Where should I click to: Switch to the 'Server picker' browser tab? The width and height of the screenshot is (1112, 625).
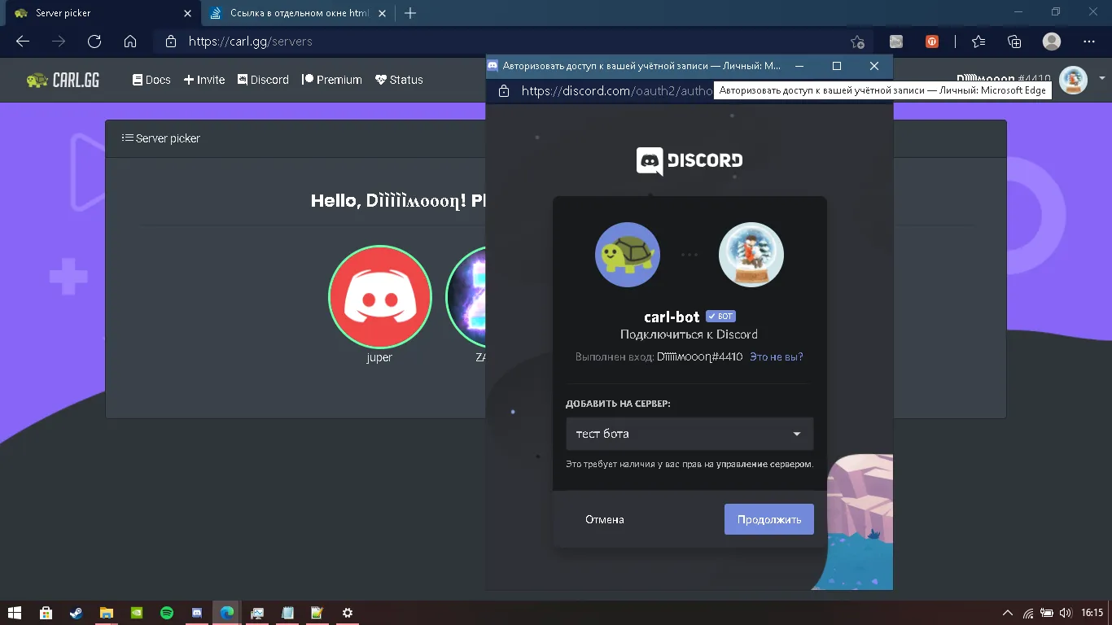100,13
